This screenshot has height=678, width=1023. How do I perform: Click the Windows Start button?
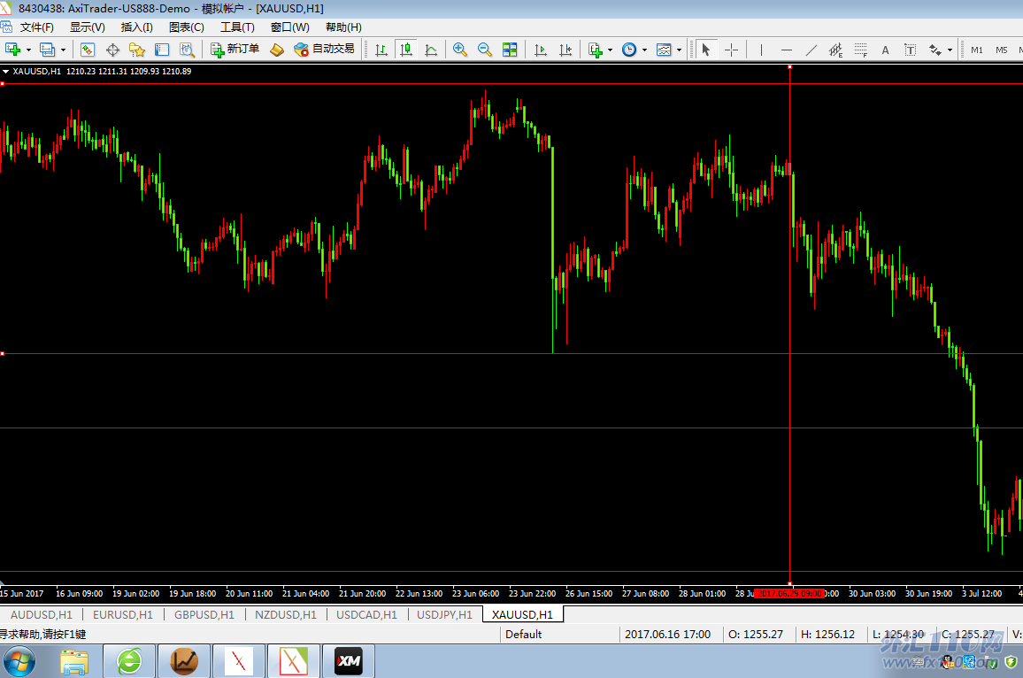[x=19, y=661]
